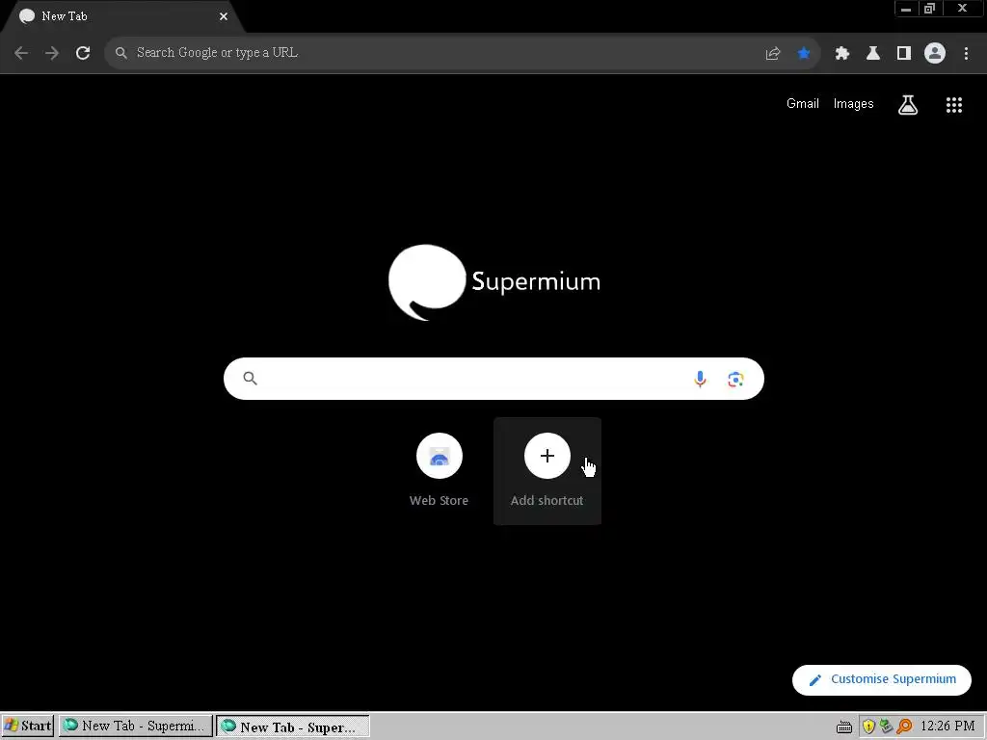Image resolution: width=987 pixels, height=740 pixels.
Task: Add shortcut using the plus tile
Action: 547,470
